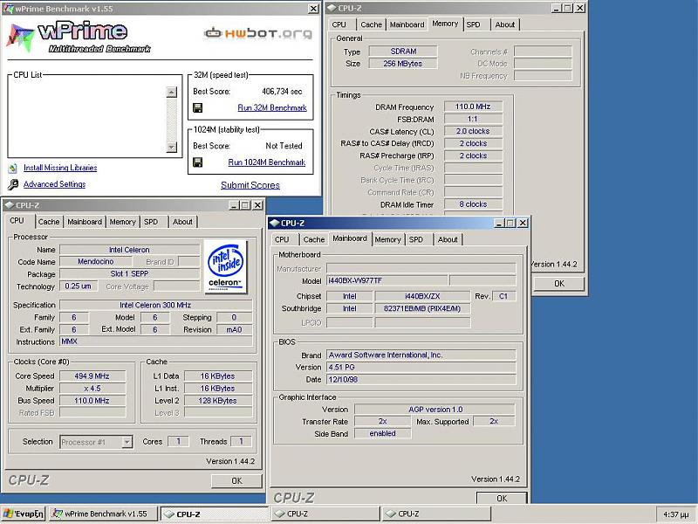Click the Core Speed value 494.9 MHz

[x=92, y=376]
